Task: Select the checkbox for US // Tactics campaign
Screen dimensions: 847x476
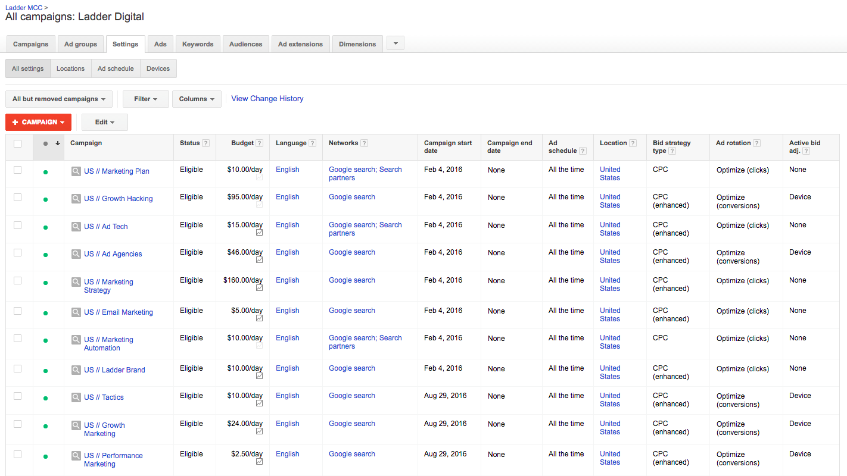Action: (x=18, y=396)
